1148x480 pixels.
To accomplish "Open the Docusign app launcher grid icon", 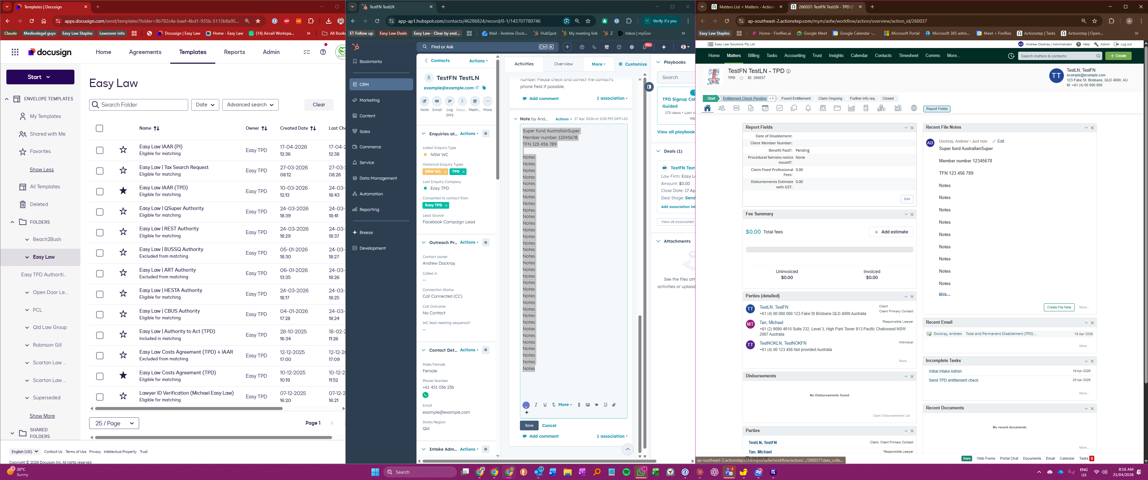I will (15, 52).
